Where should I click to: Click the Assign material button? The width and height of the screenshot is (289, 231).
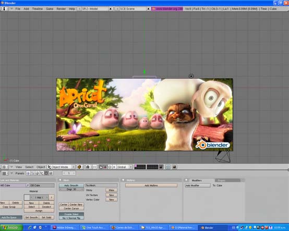pyautogui.click(x=39, y=211)
